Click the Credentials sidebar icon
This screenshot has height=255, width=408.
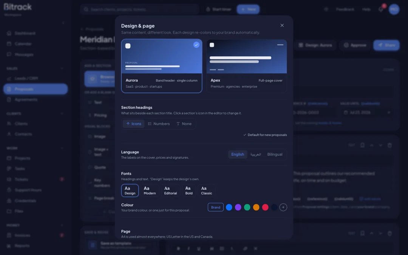tap(9, 201)
